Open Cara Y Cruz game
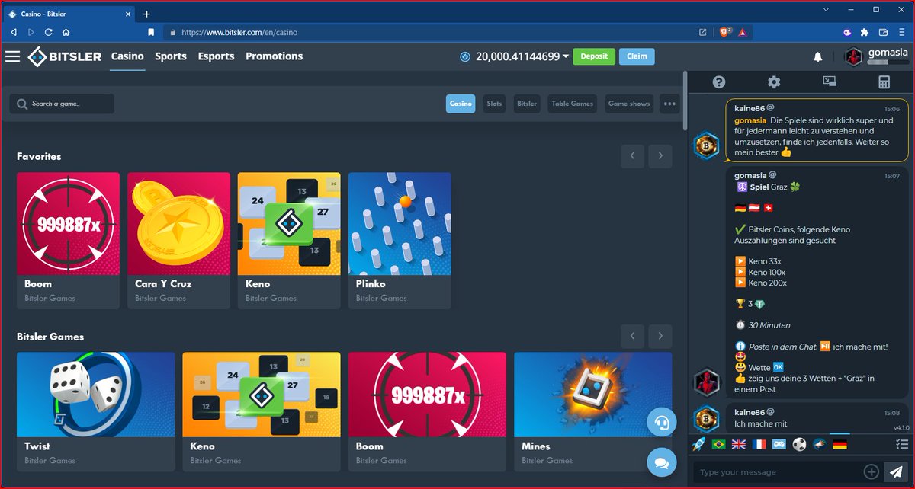This screenshot has height=489, width=915. 178,241
